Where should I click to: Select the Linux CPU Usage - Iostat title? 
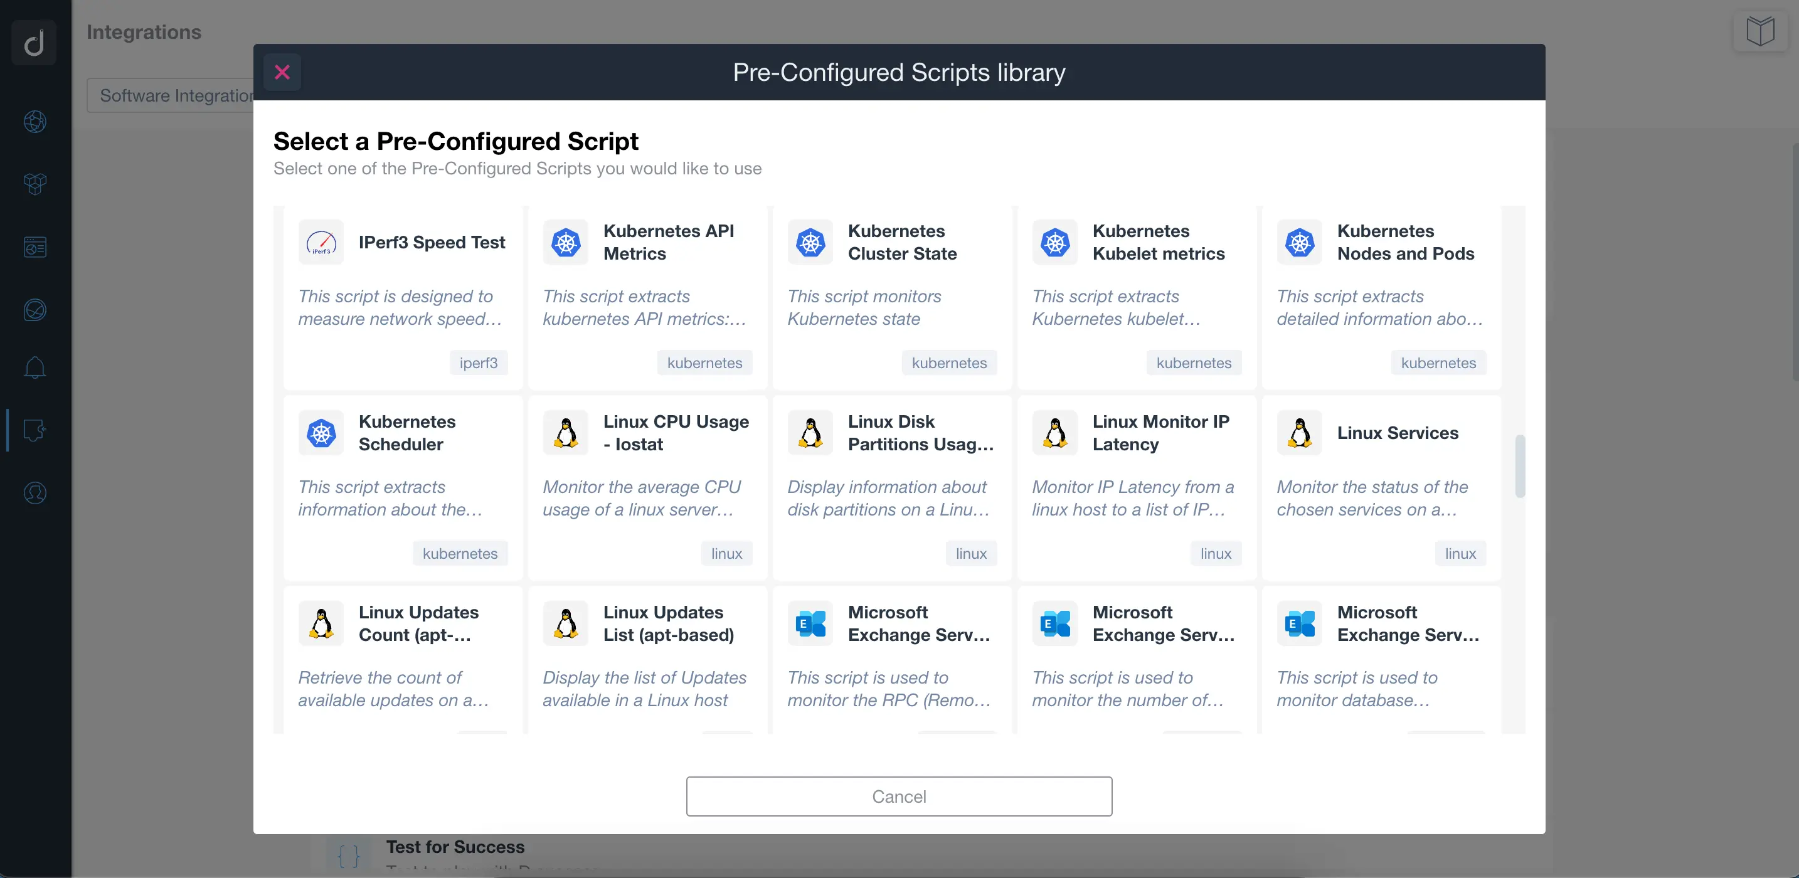click(676, 433)
